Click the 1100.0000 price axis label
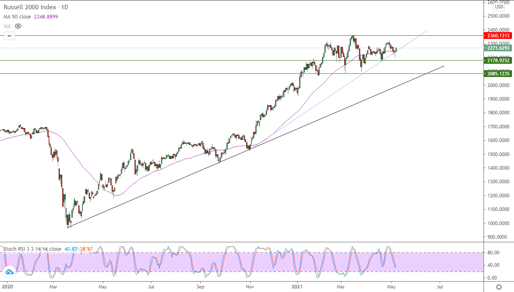Image resolution: width=514 pixels, height=292 pixels. point(498,209)
